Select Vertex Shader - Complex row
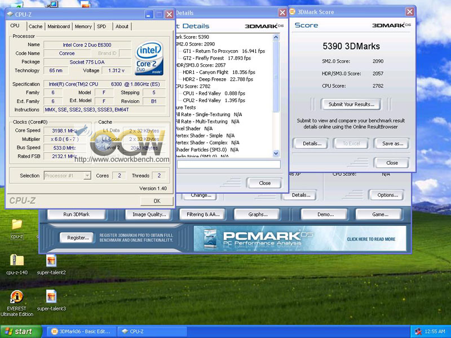451x338 pixels. 207,143
